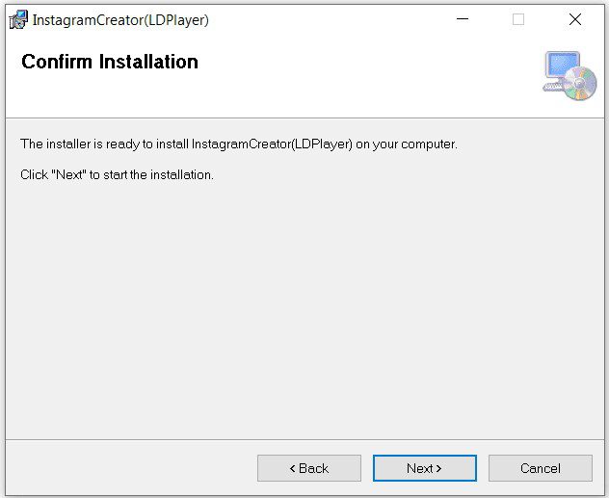Image resolution: width=609 pixels, height=498 pixels.
Task: Click the "Click Next to start" instruction line
Action: click(x=117, y=174)
